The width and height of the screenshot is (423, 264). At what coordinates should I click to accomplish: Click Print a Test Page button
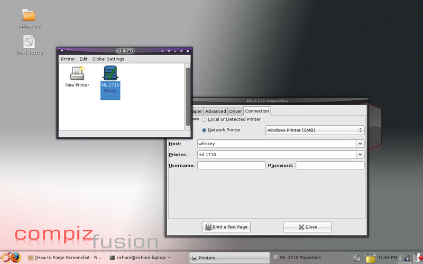pyautogui.click(x=226, y=227)
